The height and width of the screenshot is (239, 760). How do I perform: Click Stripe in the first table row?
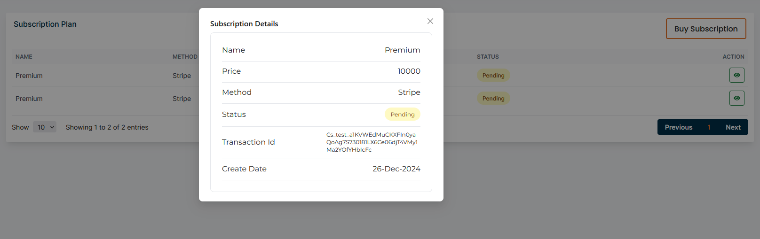182,76
